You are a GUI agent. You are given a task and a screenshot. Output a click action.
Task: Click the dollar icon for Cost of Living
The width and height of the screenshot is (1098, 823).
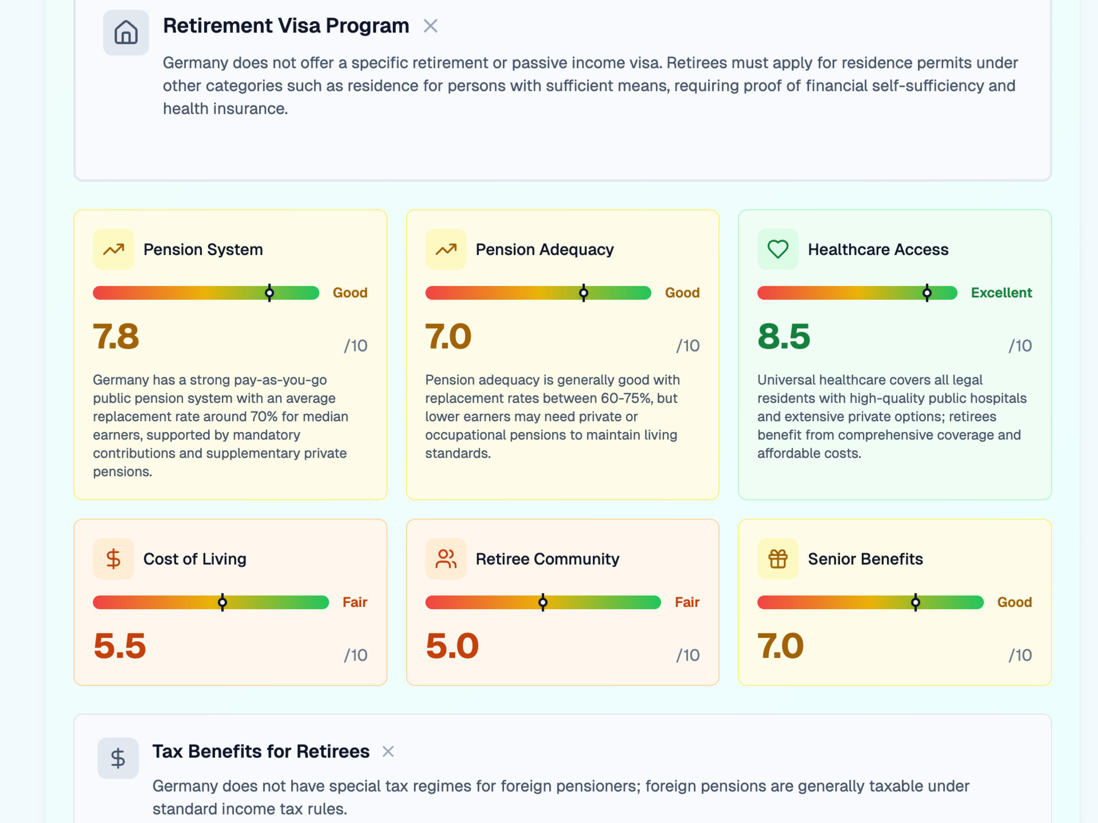[x=113, y=558]
